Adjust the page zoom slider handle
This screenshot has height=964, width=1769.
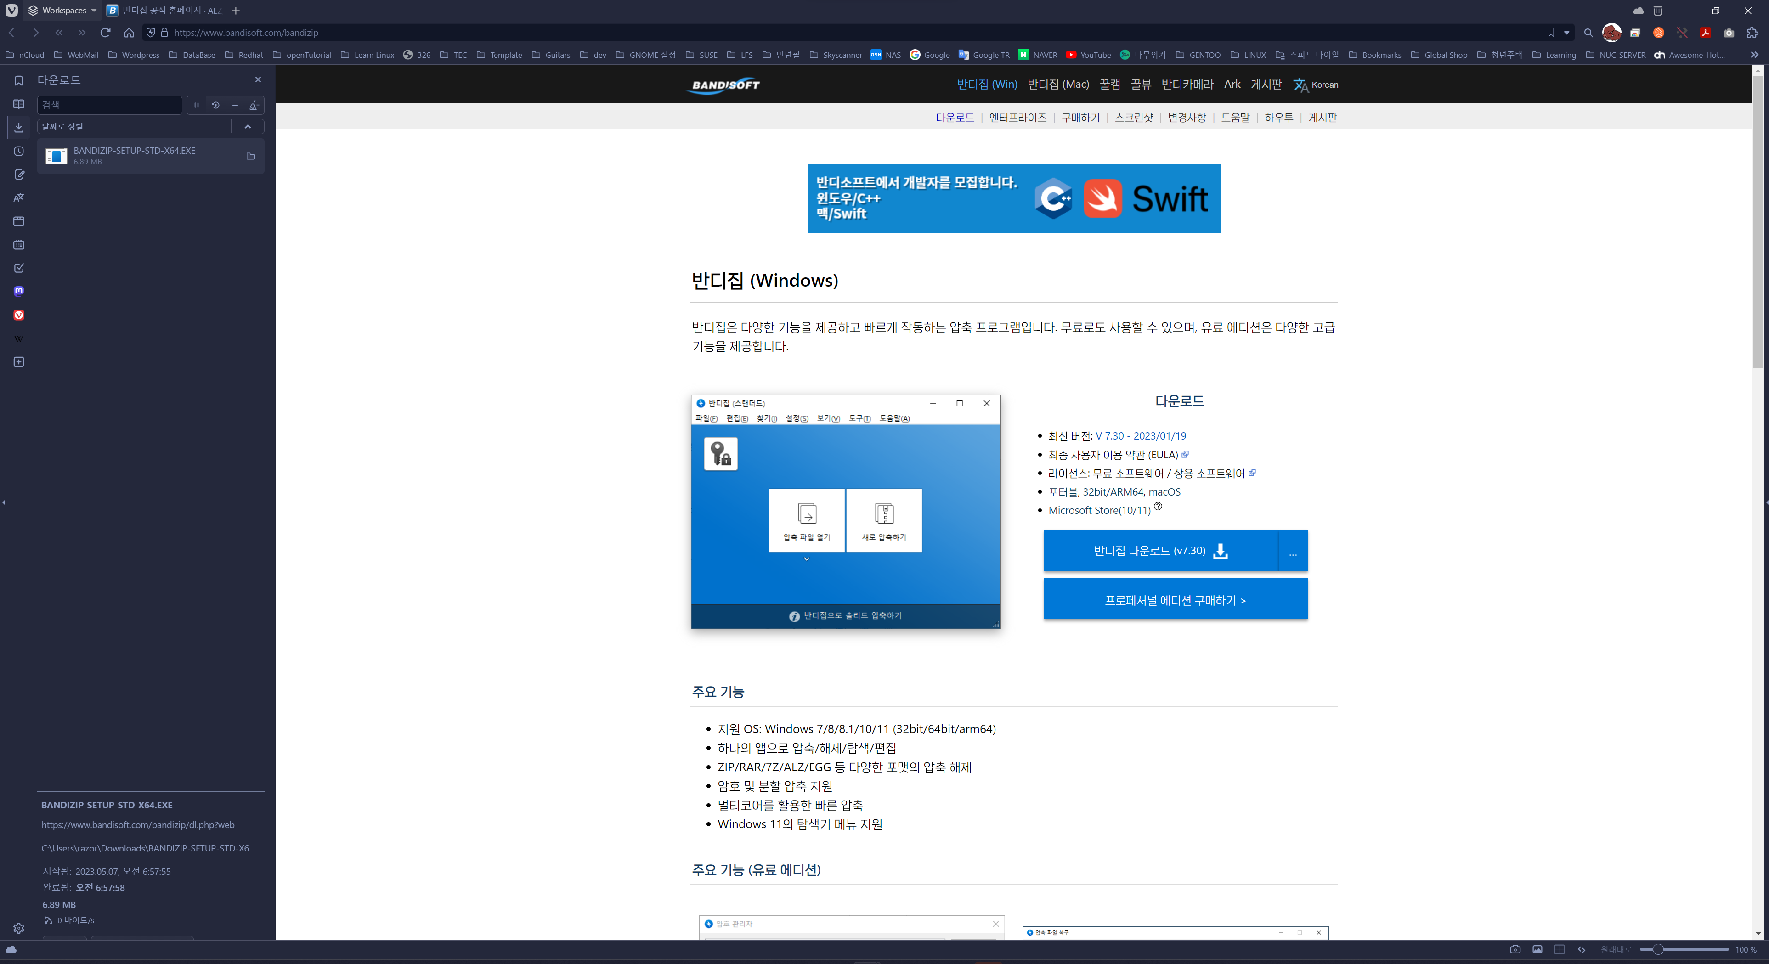[1658, 950]
